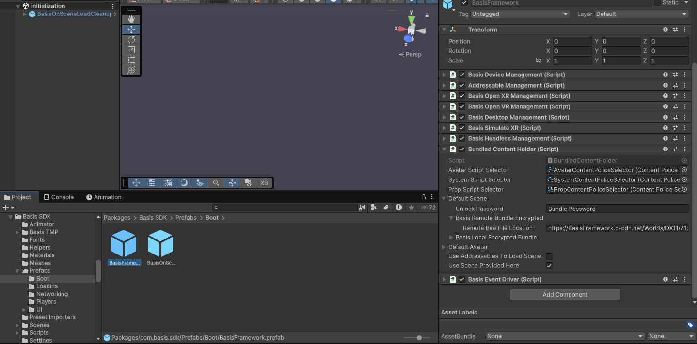Select the Rect transform tool
The width and height of the screenshot is (697, 344).
click(131, 60)
